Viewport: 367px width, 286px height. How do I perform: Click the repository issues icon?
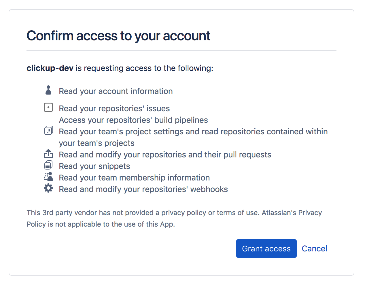(48, 108)
